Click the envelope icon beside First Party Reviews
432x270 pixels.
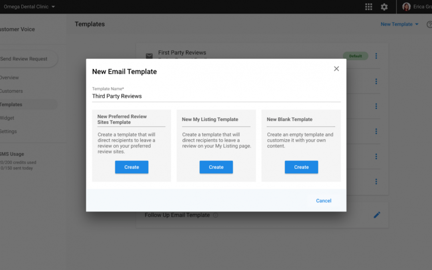(x=149, y=56)
